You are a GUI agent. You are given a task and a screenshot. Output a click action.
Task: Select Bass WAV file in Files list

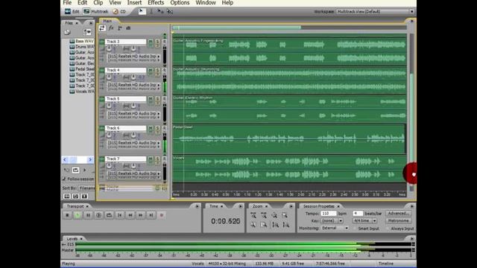click(x=82, y=41)
